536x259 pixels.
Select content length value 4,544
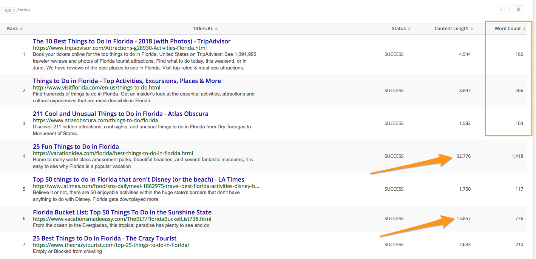coord(465,54)
